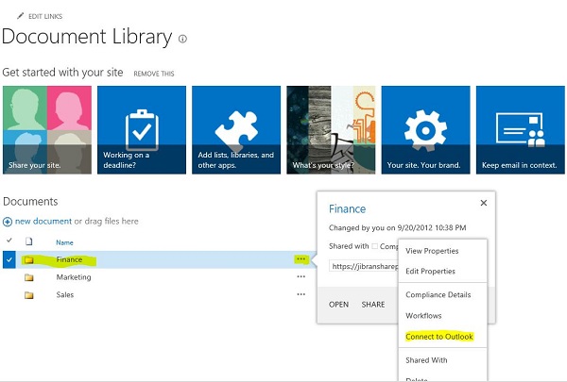This screenshot has height=382, width=567.
Task: Click the plus icon for new document
Action: coord(8,222)
